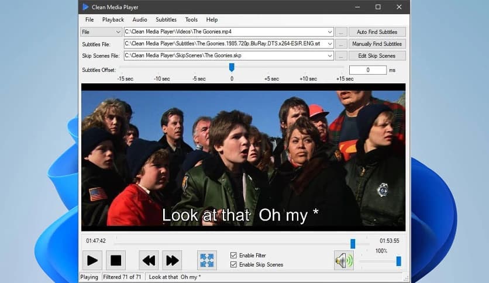
Task: Click the -15 sec offset label
Action: tap(125, 79)
